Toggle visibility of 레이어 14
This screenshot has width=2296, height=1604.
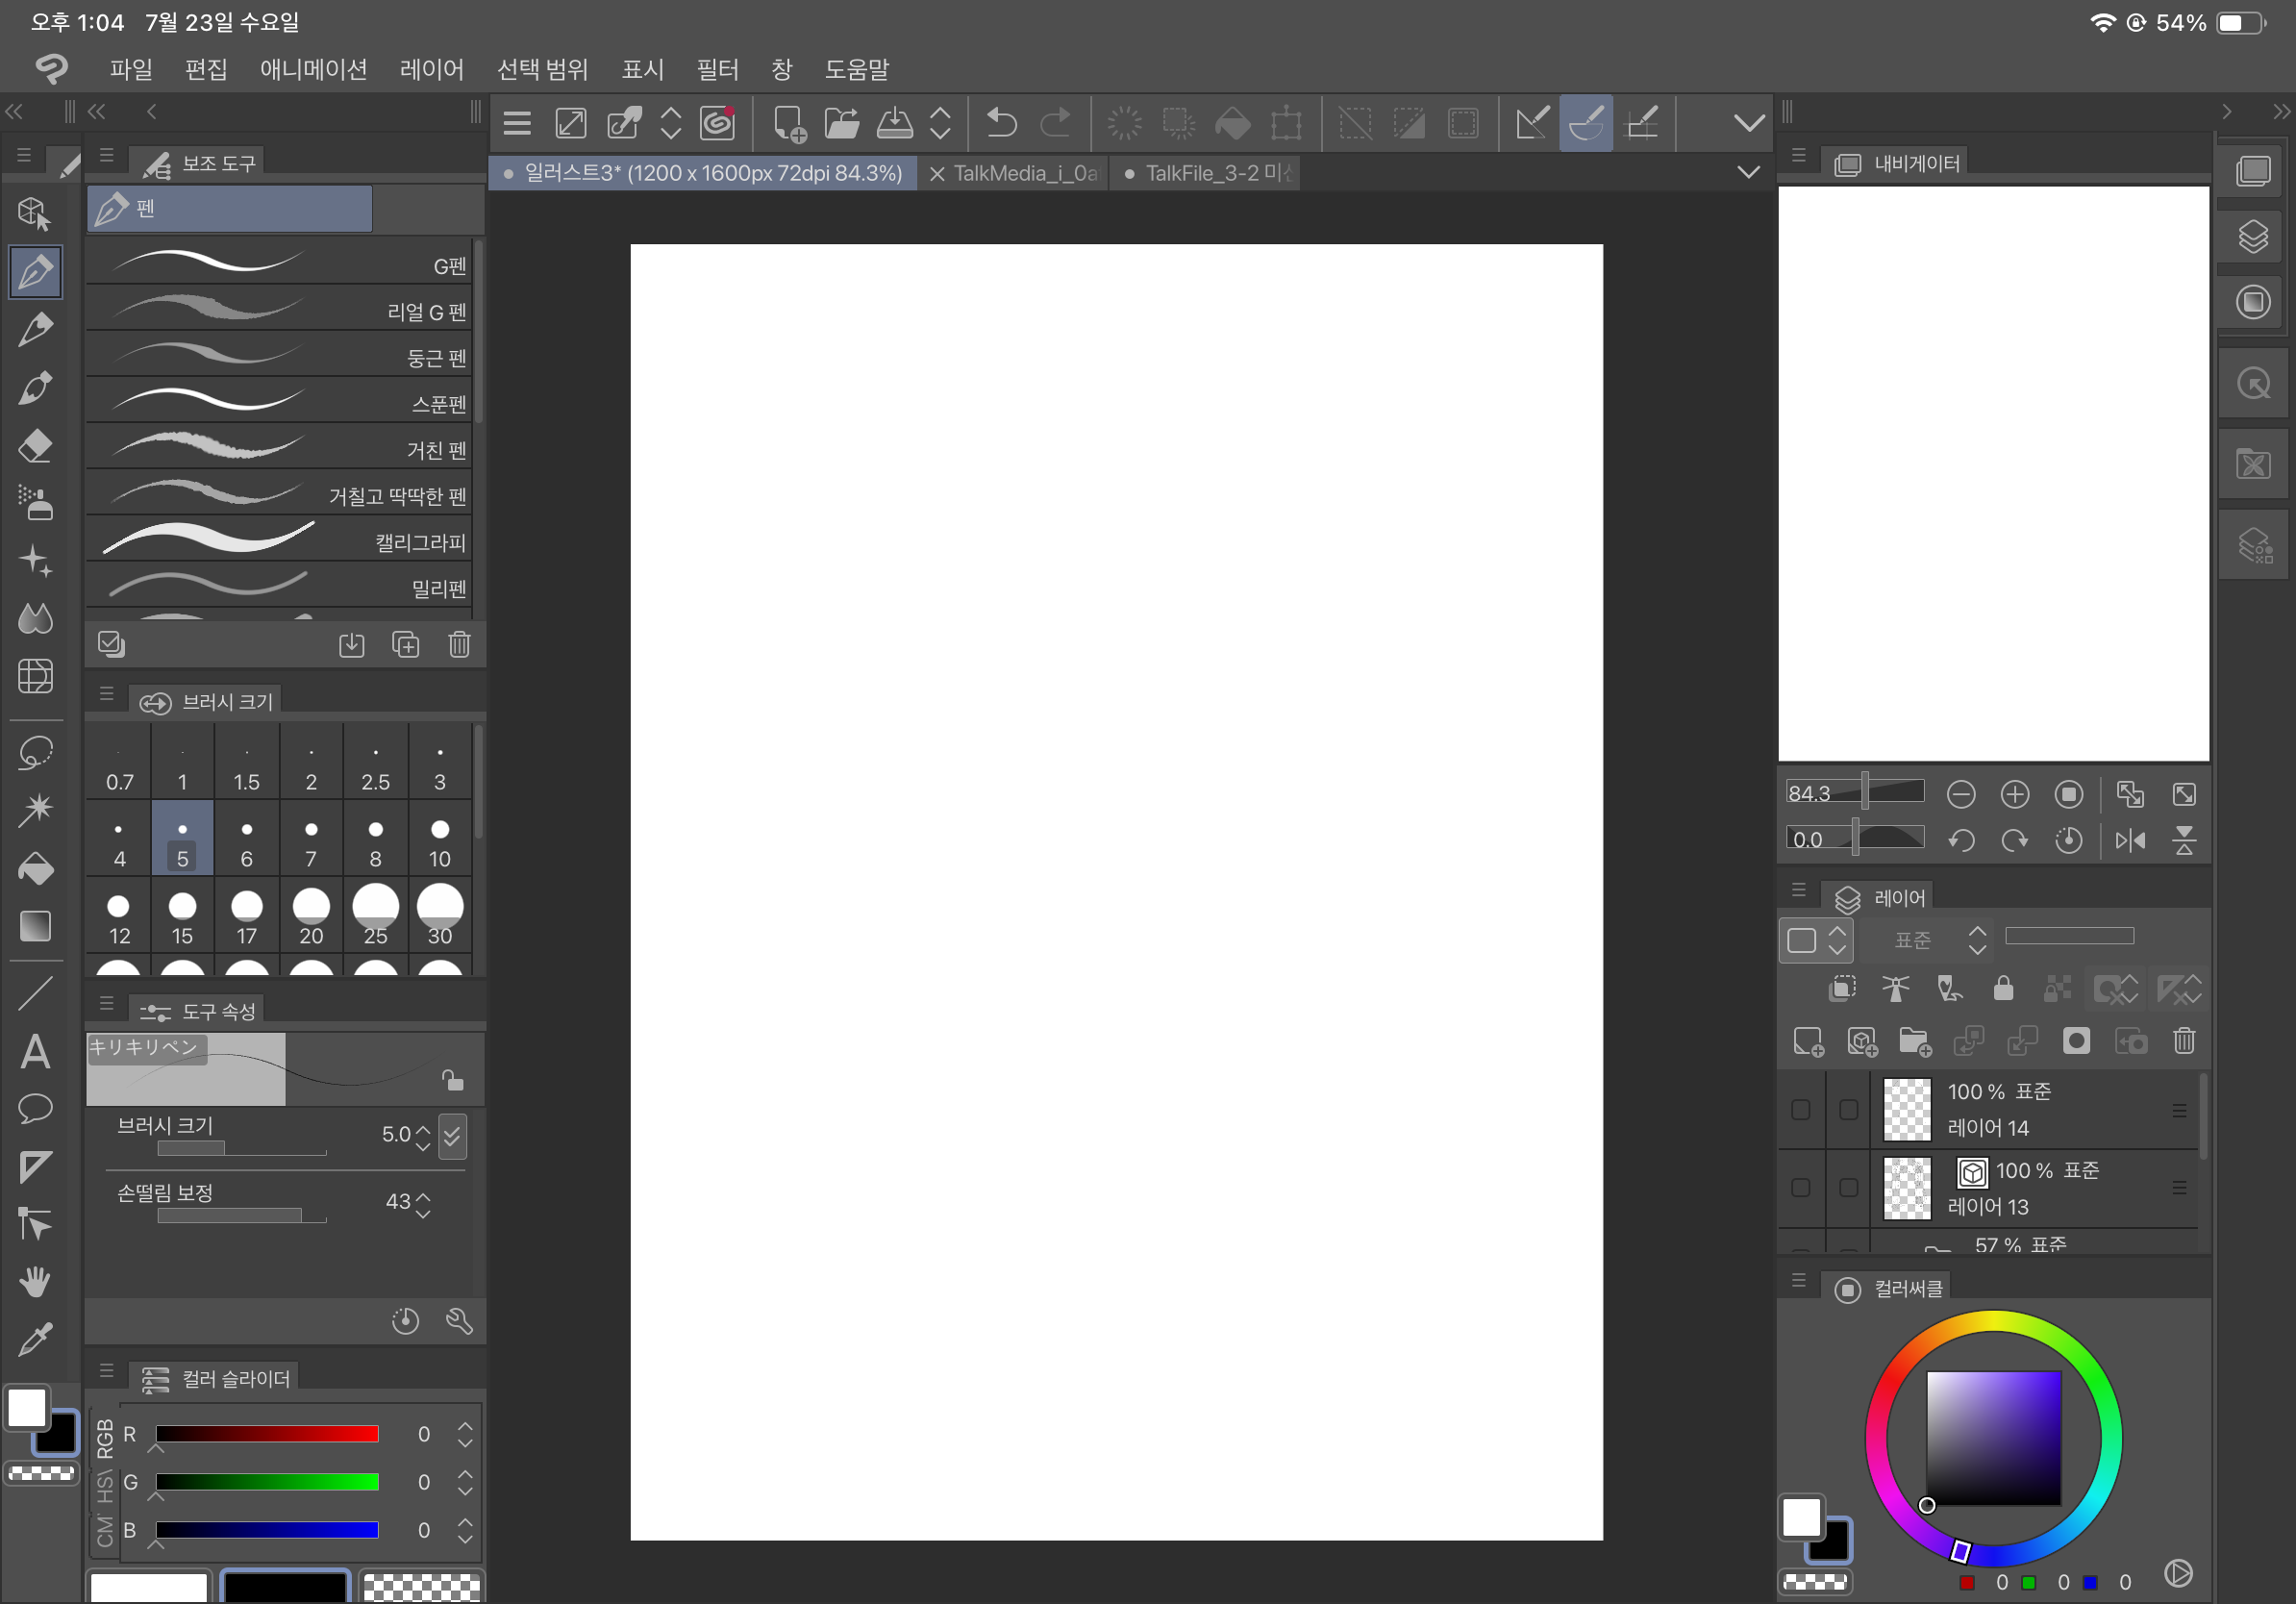(1800, 1109)
